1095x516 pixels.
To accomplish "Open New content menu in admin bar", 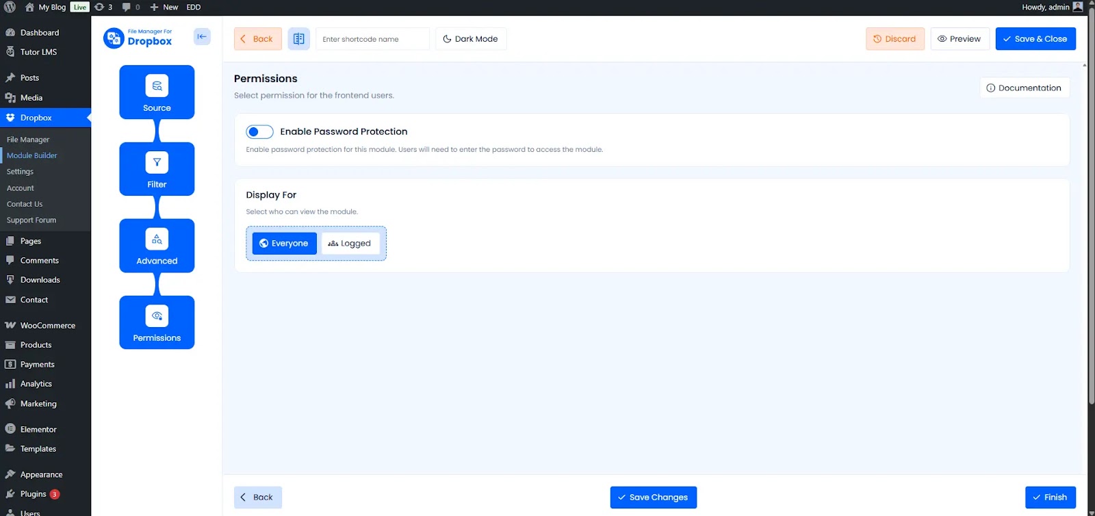I will pos(164,7).
